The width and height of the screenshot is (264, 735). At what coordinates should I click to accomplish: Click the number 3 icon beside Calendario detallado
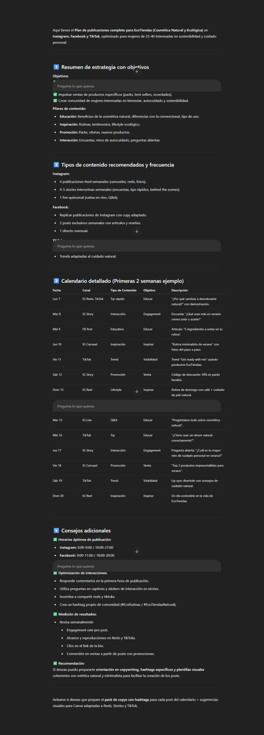pos(56,281)
